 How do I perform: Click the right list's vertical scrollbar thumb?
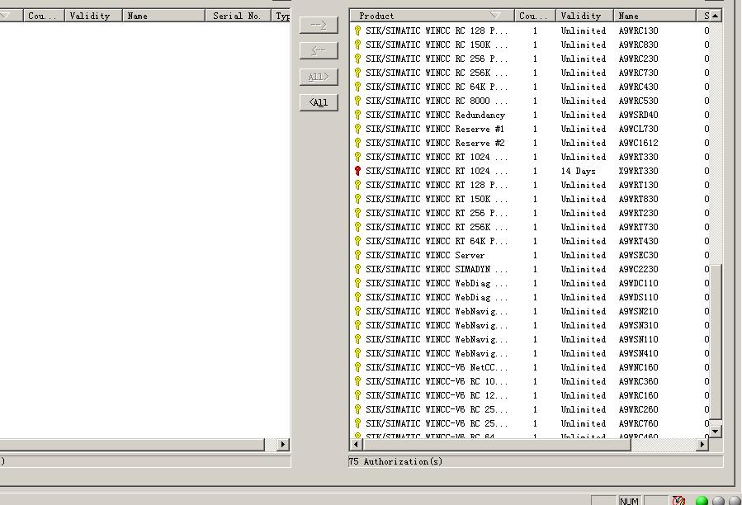[716, 342]
